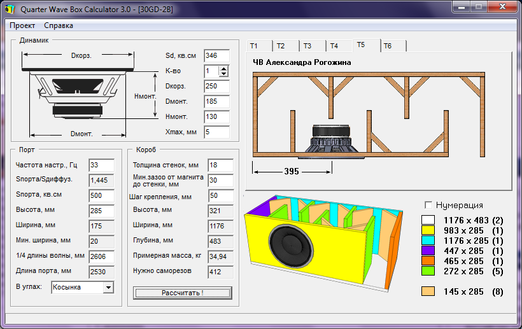Viewport: 522px width, 329px height.
Task: Click the Шаг крепления, мм field
Action: click(221, 196)
